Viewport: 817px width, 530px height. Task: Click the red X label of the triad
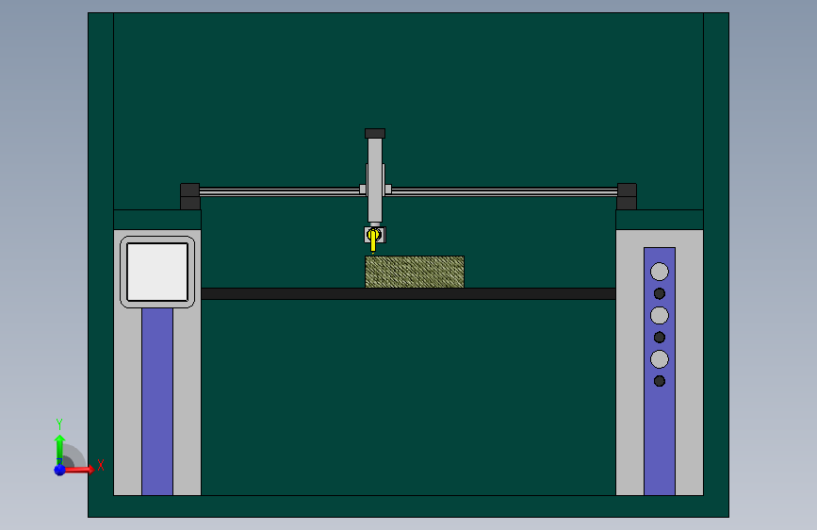pos(101,465)
